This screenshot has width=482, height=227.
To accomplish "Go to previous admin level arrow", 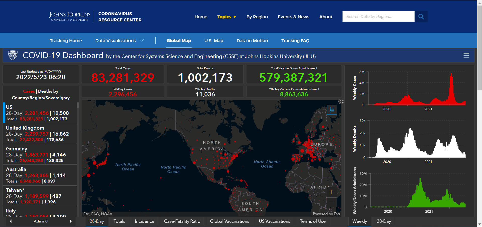I will tap(11, 221).
